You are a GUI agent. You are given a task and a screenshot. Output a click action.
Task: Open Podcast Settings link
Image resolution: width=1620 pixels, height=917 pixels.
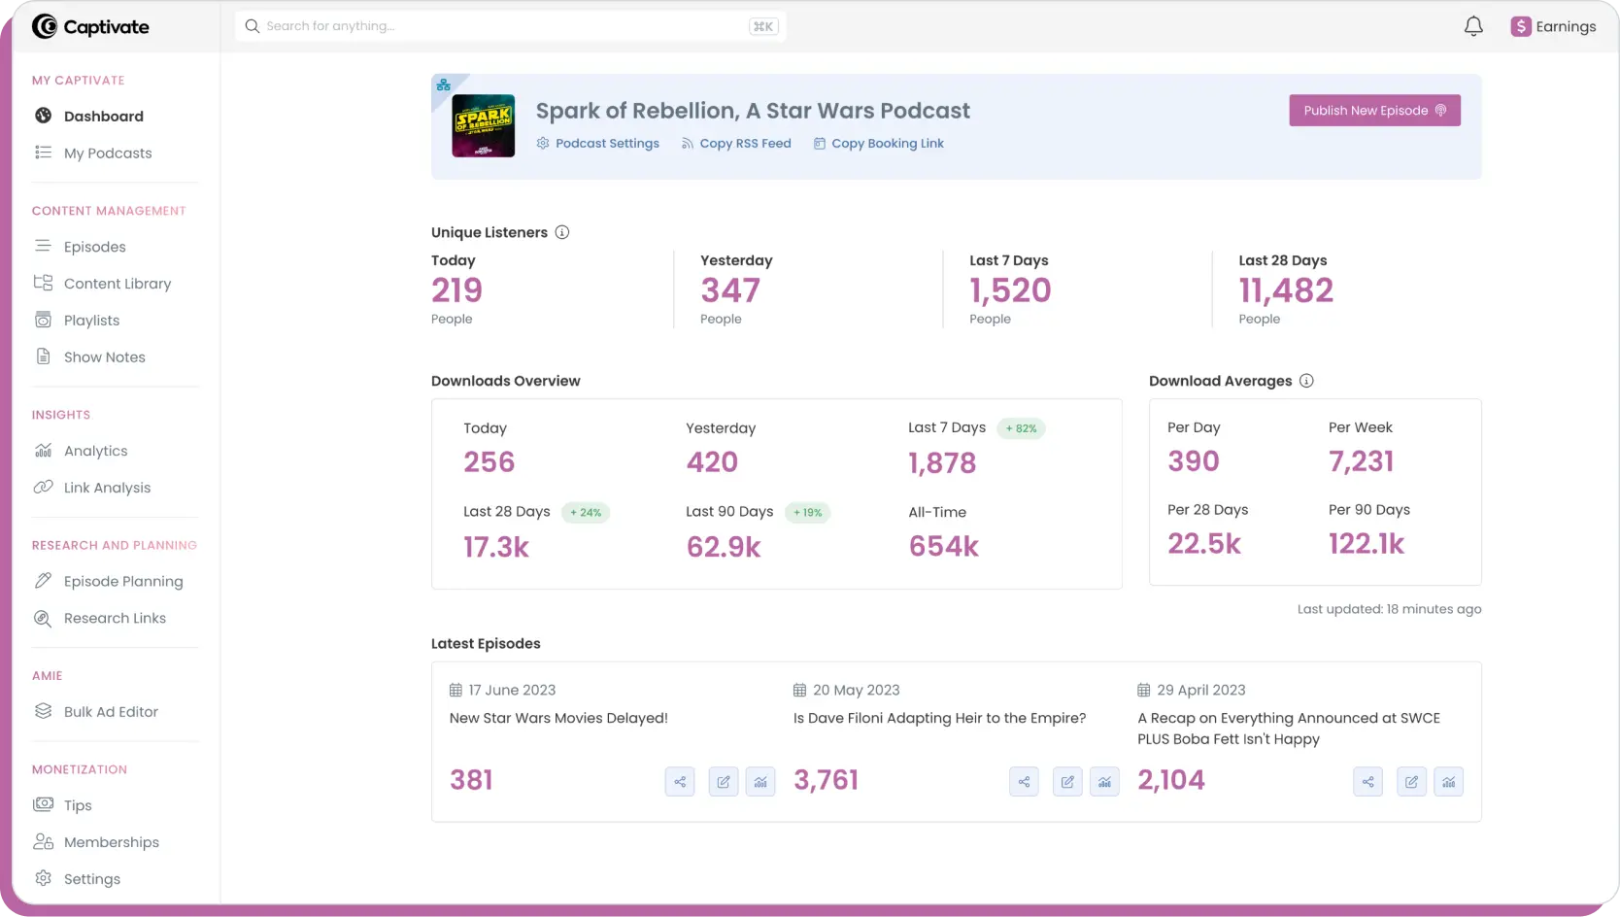click(607, 144)
